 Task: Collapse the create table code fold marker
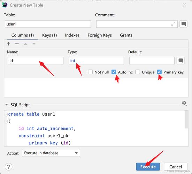point(6,114)
